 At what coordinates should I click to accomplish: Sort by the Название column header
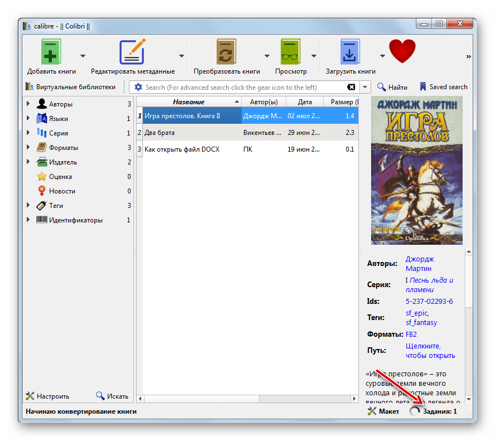(189, 102)
